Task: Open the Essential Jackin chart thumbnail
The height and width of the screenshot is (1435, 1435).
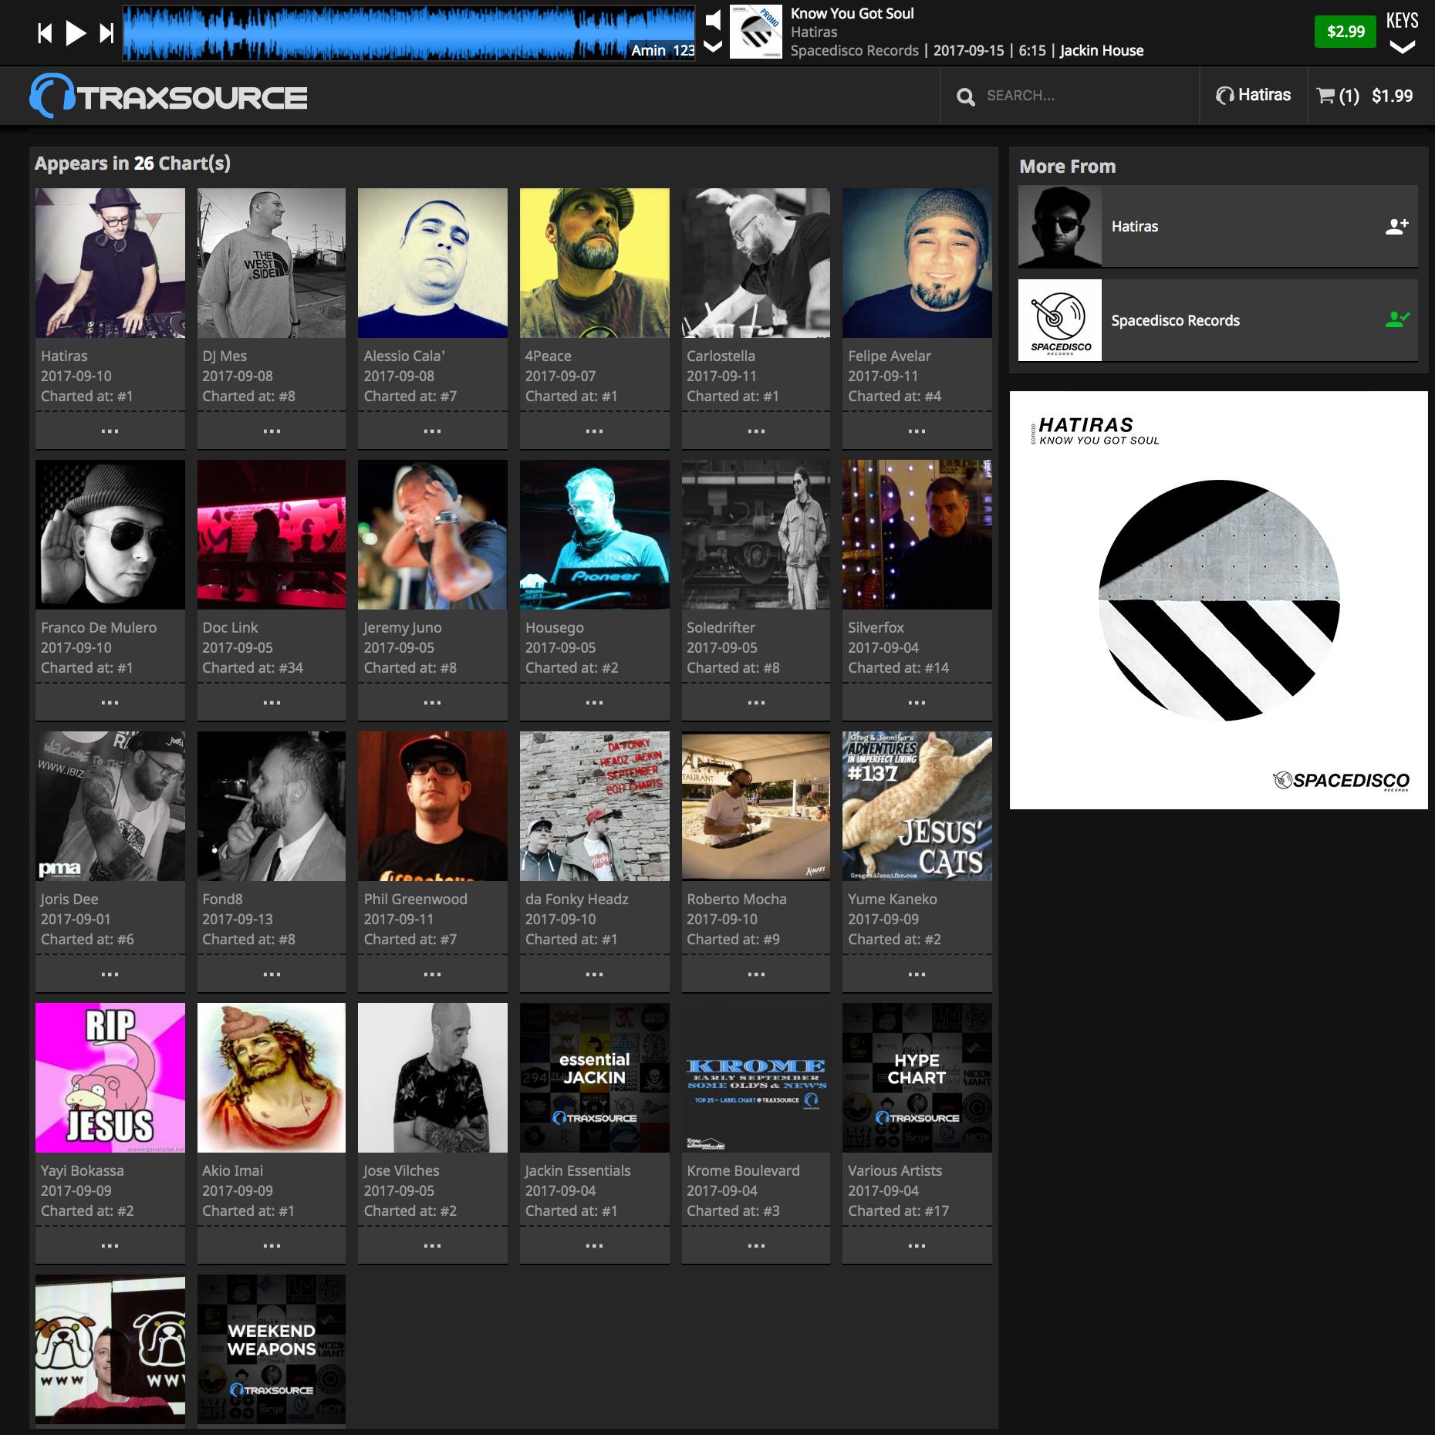Action: point(595,1078)
